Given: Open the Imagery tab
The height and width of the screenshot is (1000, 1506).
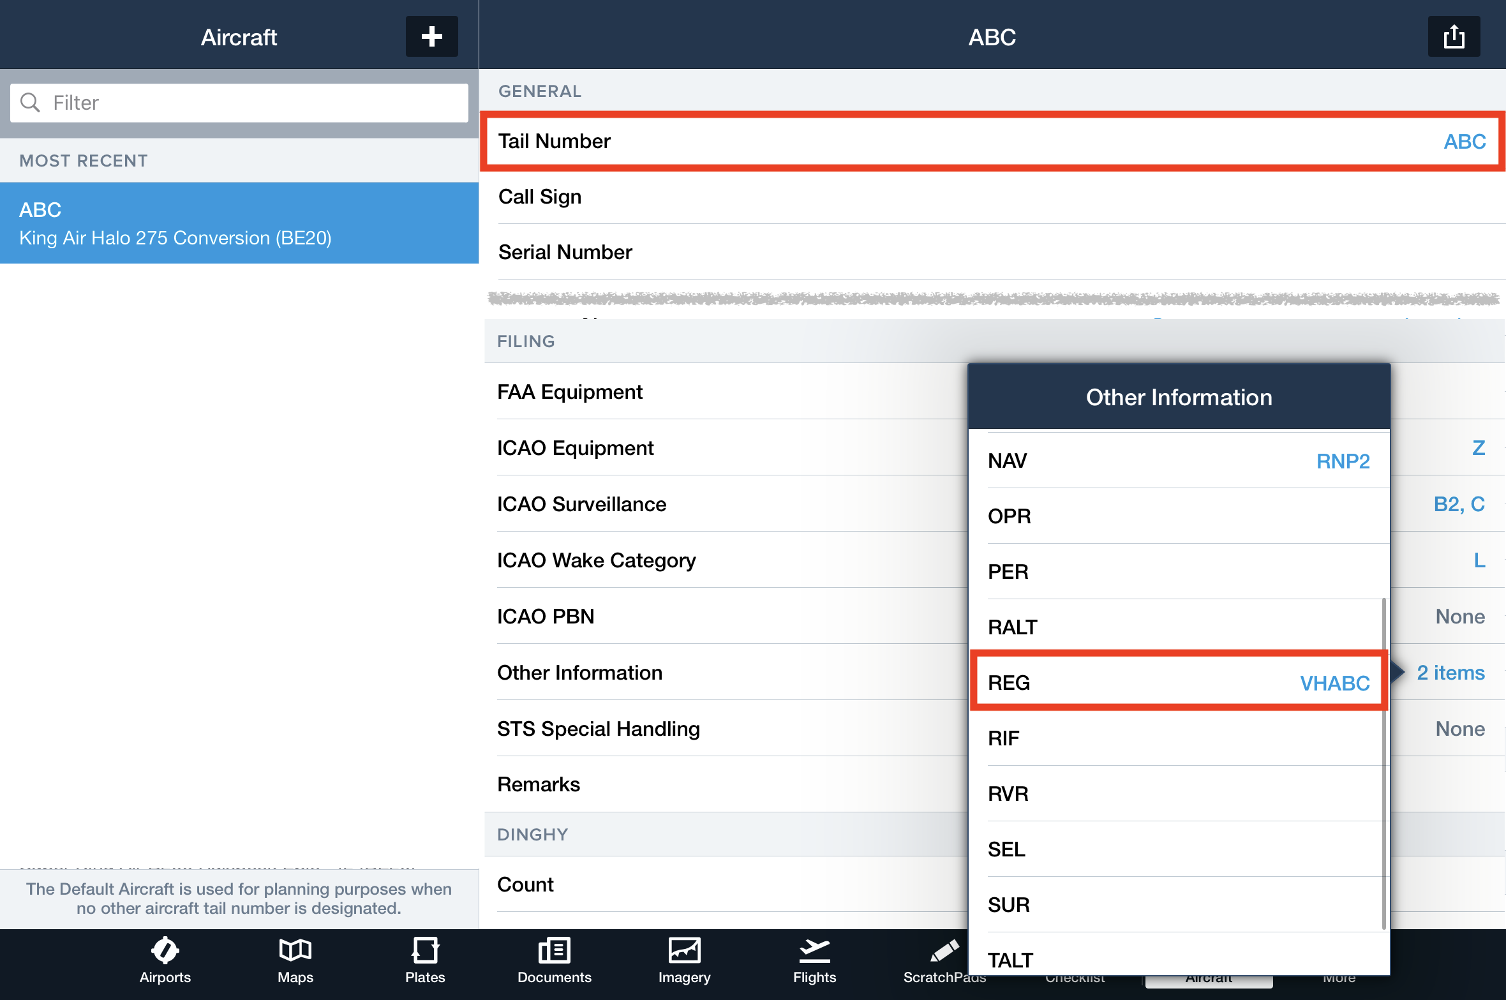Looking at the screenshot, I should (x=684, y=962).
